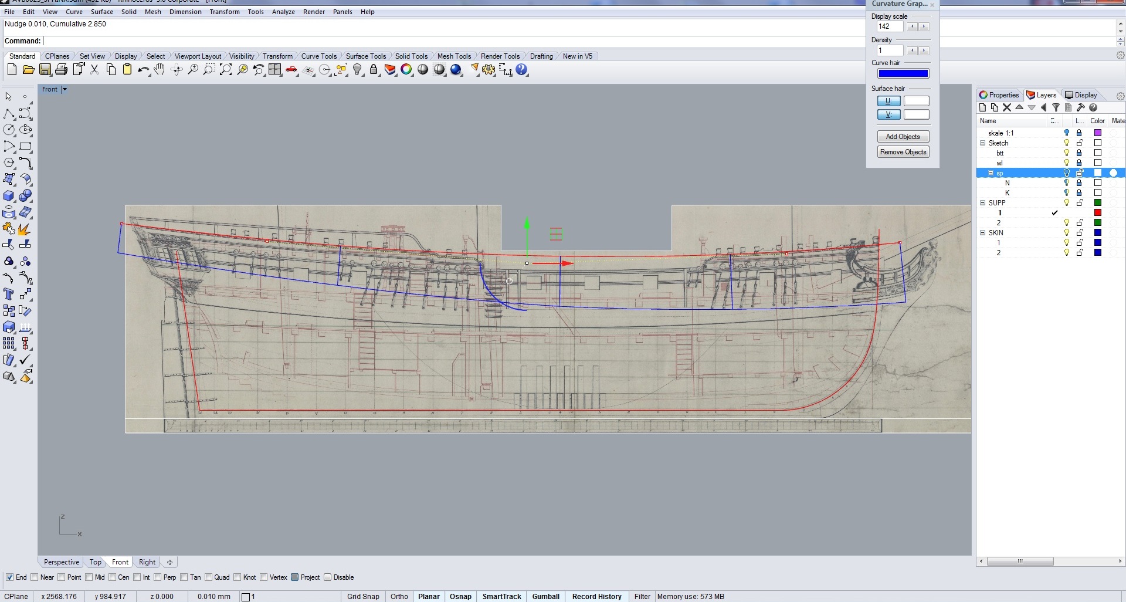The image size is (1126, 602).
Task: Select the Polyline tool in left sidebar
Action: pyautogui.click(x=9, y=114)
